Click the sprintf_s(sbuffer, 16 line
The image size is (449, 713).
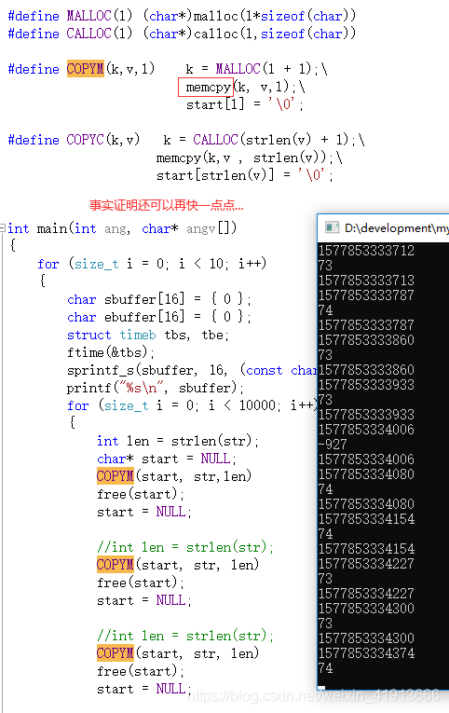(192, 370)
